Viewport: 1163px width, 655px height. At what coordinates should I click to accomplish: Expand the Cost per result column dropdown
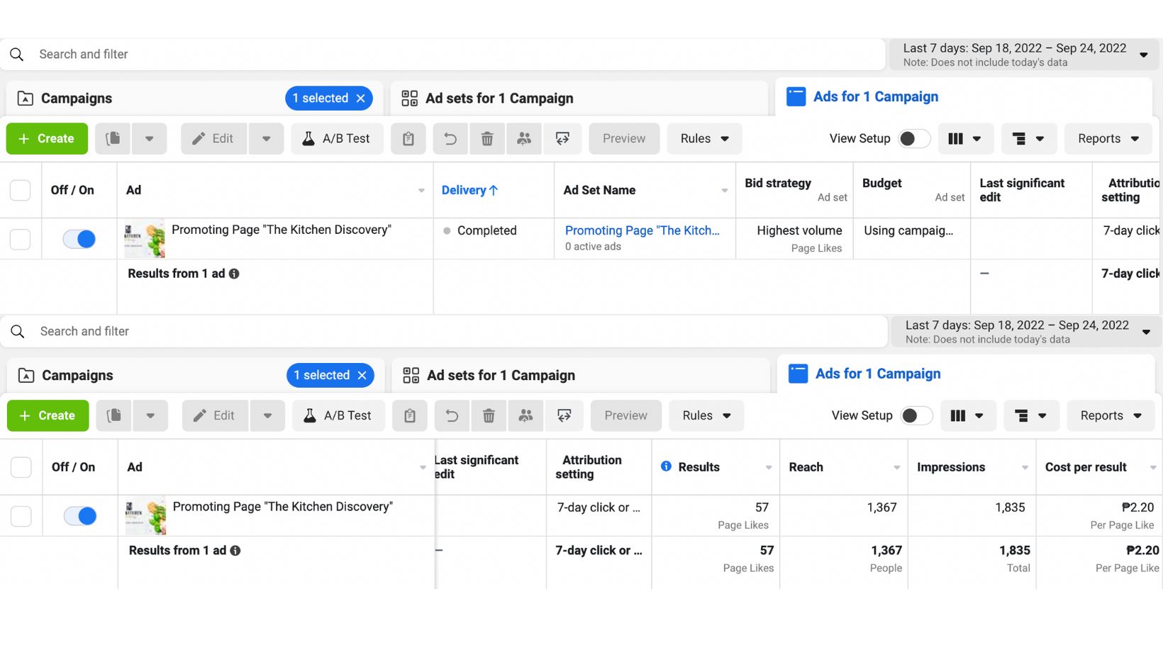pyautogui.click(x=1152, y=467)
